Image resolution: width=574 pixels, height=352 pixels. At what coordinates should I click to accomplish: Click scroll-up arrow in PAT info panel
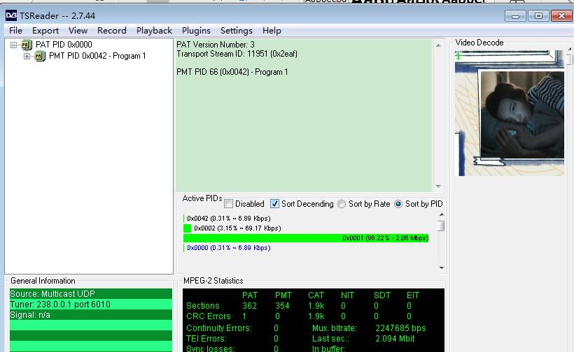click(x=439, y=46)
